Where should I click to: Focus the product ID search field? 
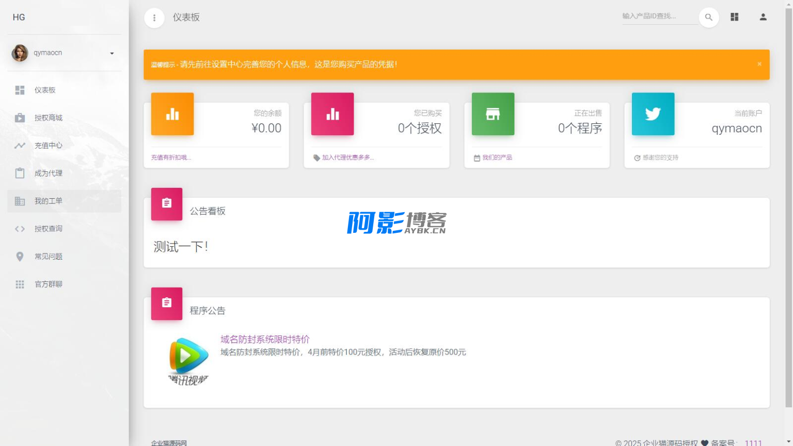pyautogui.click(x=658, y=17)
